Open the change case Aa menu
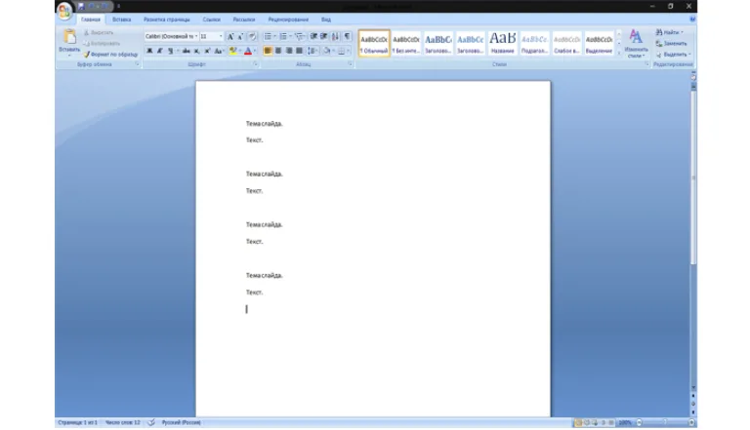 pyautogui.click(x=219, y=51)
